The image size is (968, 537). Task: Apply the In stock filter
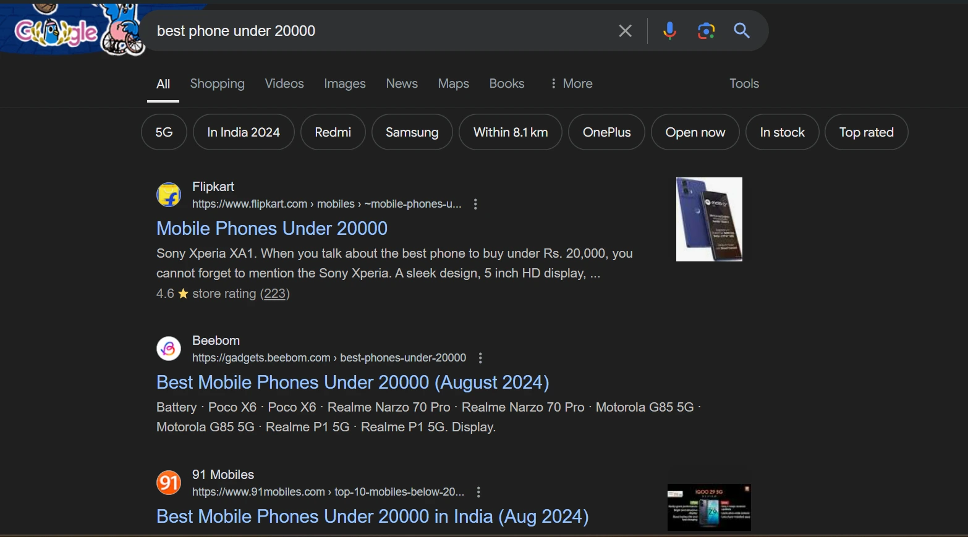pos(783,132)
